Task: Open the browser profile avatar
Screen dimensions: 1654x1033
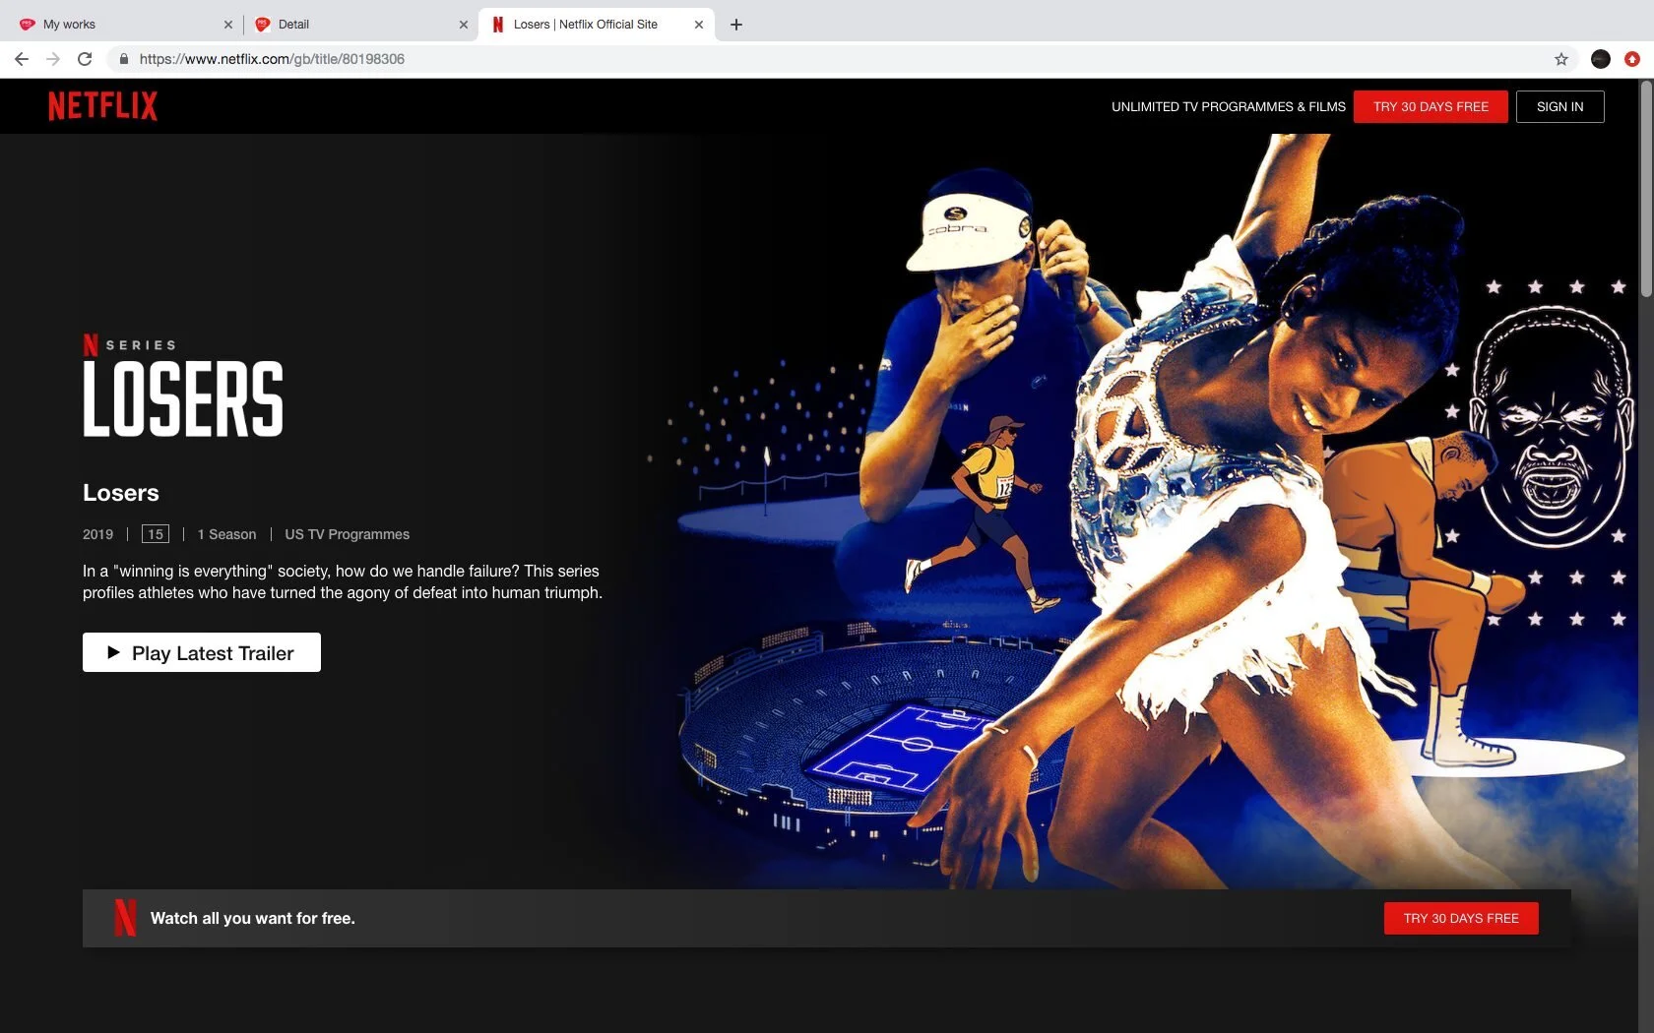Action: [1601, 59]
